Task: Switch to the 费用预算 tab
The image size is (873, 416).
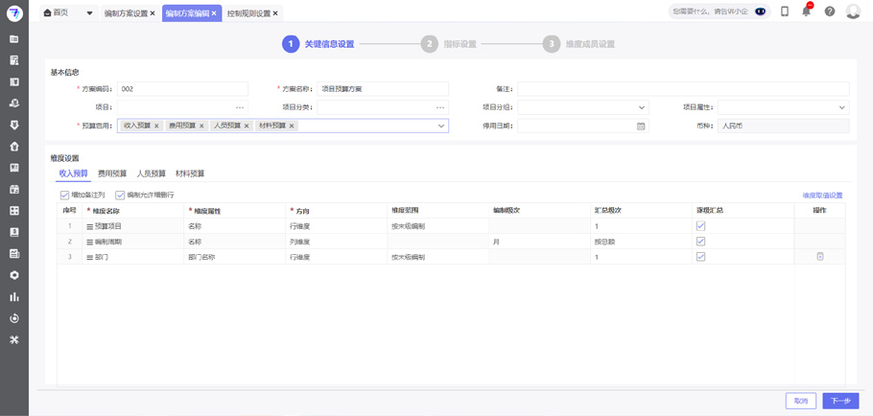Action: (112, 173)
